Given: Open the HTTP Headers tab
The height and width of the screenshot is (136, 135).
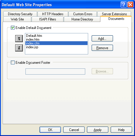Looking at the screenshot, I should pyautogui.click(x=53, y=14).
